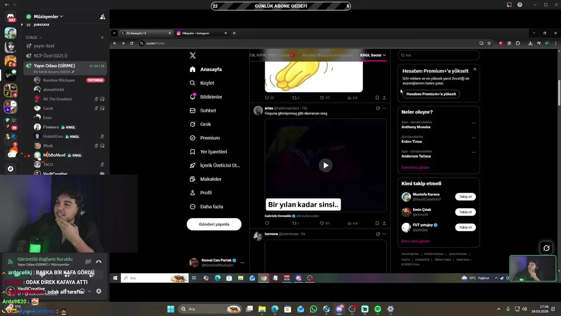Open KCP Özel (GİZLİ) voice channel

point(50,56)
